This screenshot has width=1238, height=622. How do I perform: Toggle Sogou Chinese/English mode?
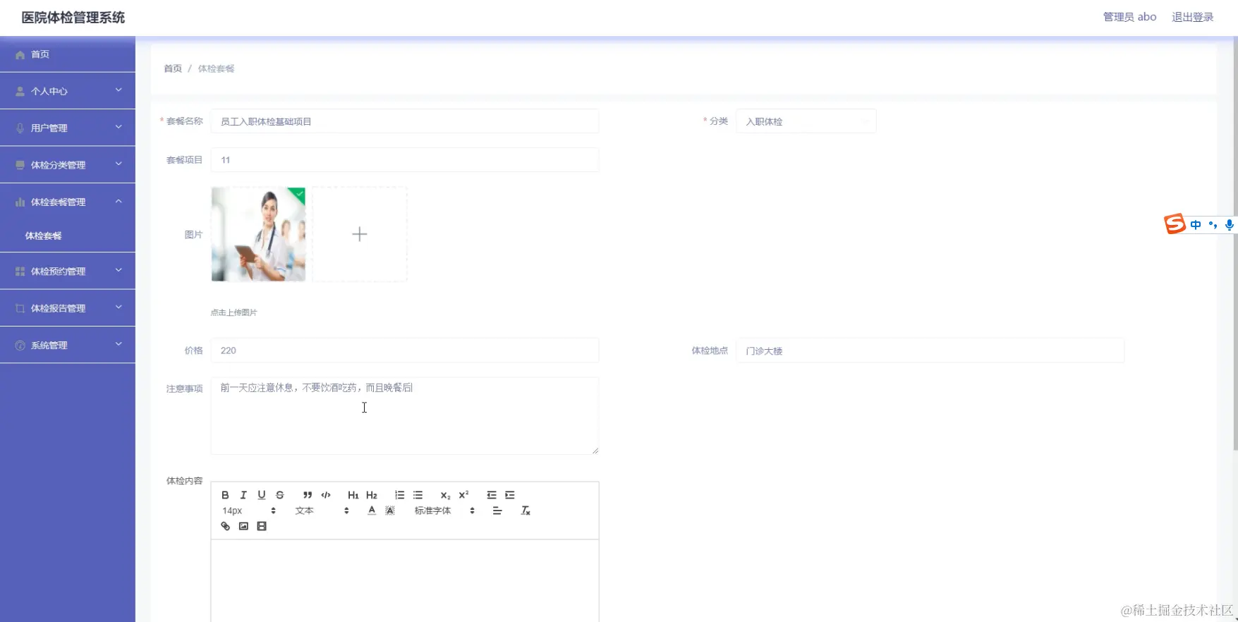[1196, 225]
